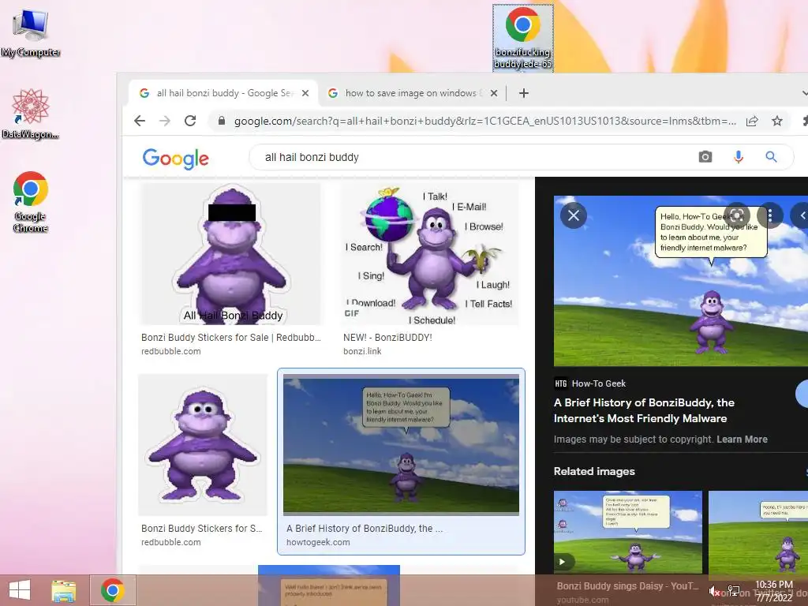Open network tray icon
Image resolution: width=808 pixels, height=606 pixels.
[734, 590]
